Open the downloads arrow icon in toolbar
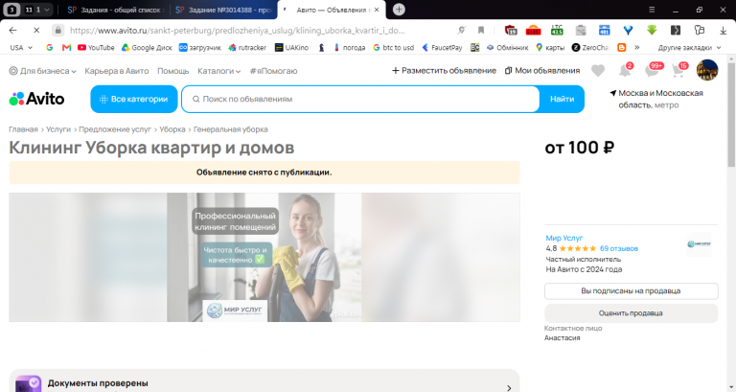This screenshot has height=392, width=736. 723,30
